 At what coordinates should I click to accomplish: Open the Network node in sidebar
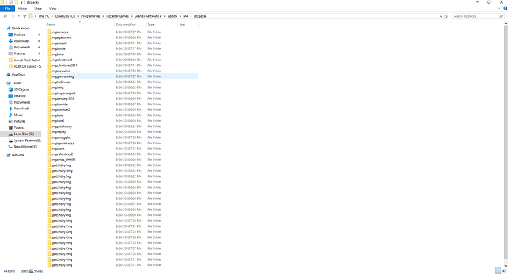pos(18,155)
